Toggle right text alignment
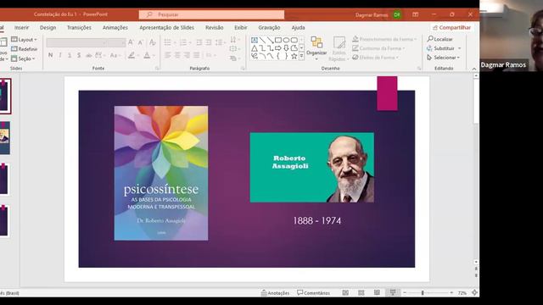Screen dimensions: 543x305 (187, 55)
